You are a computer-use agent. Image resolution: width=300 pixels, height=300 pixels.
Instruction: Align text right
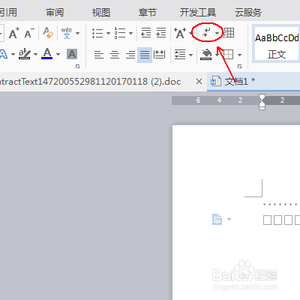pyautogui.click(x=130, y=55)
